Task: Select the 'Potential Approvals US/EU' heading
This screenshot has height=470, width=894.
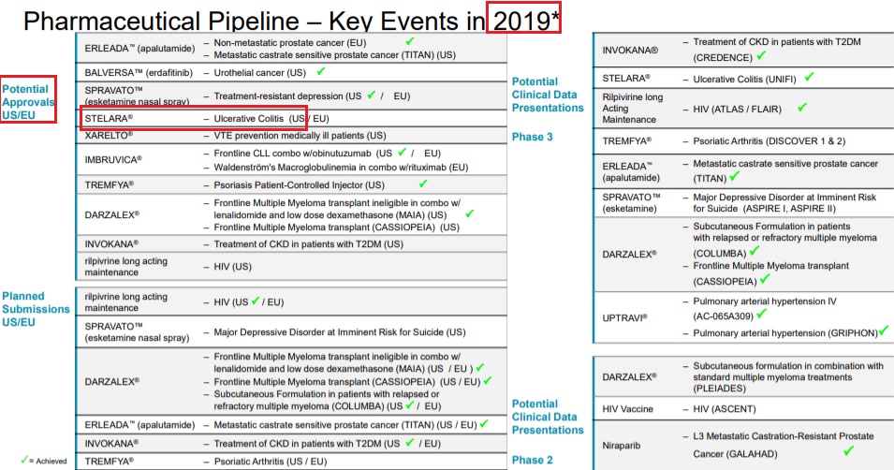Action: 28,102
